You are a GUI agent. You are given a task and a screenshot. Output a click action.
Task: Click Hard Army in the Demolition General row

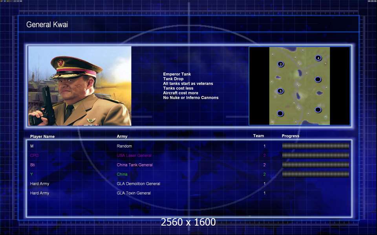[40, 184]
